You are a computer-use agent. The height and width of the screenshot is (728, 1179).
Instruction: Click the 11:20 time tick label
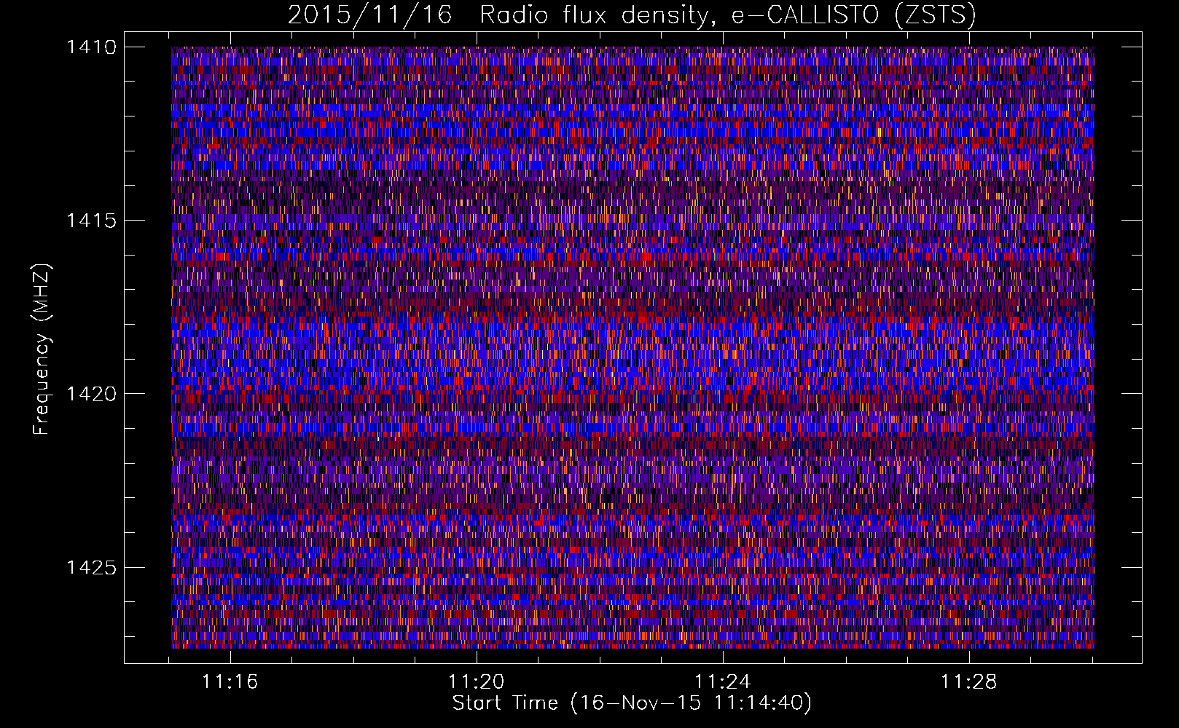pyautogui.click(x=476, y=682)
